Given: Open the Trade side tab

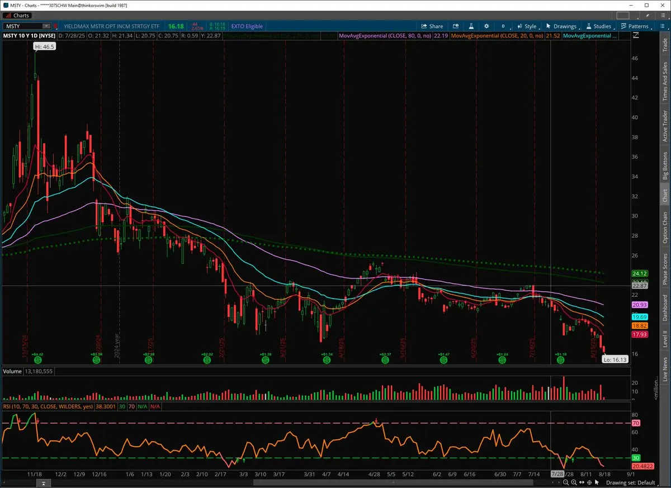Looking at the screenshot, I should 665,46.
